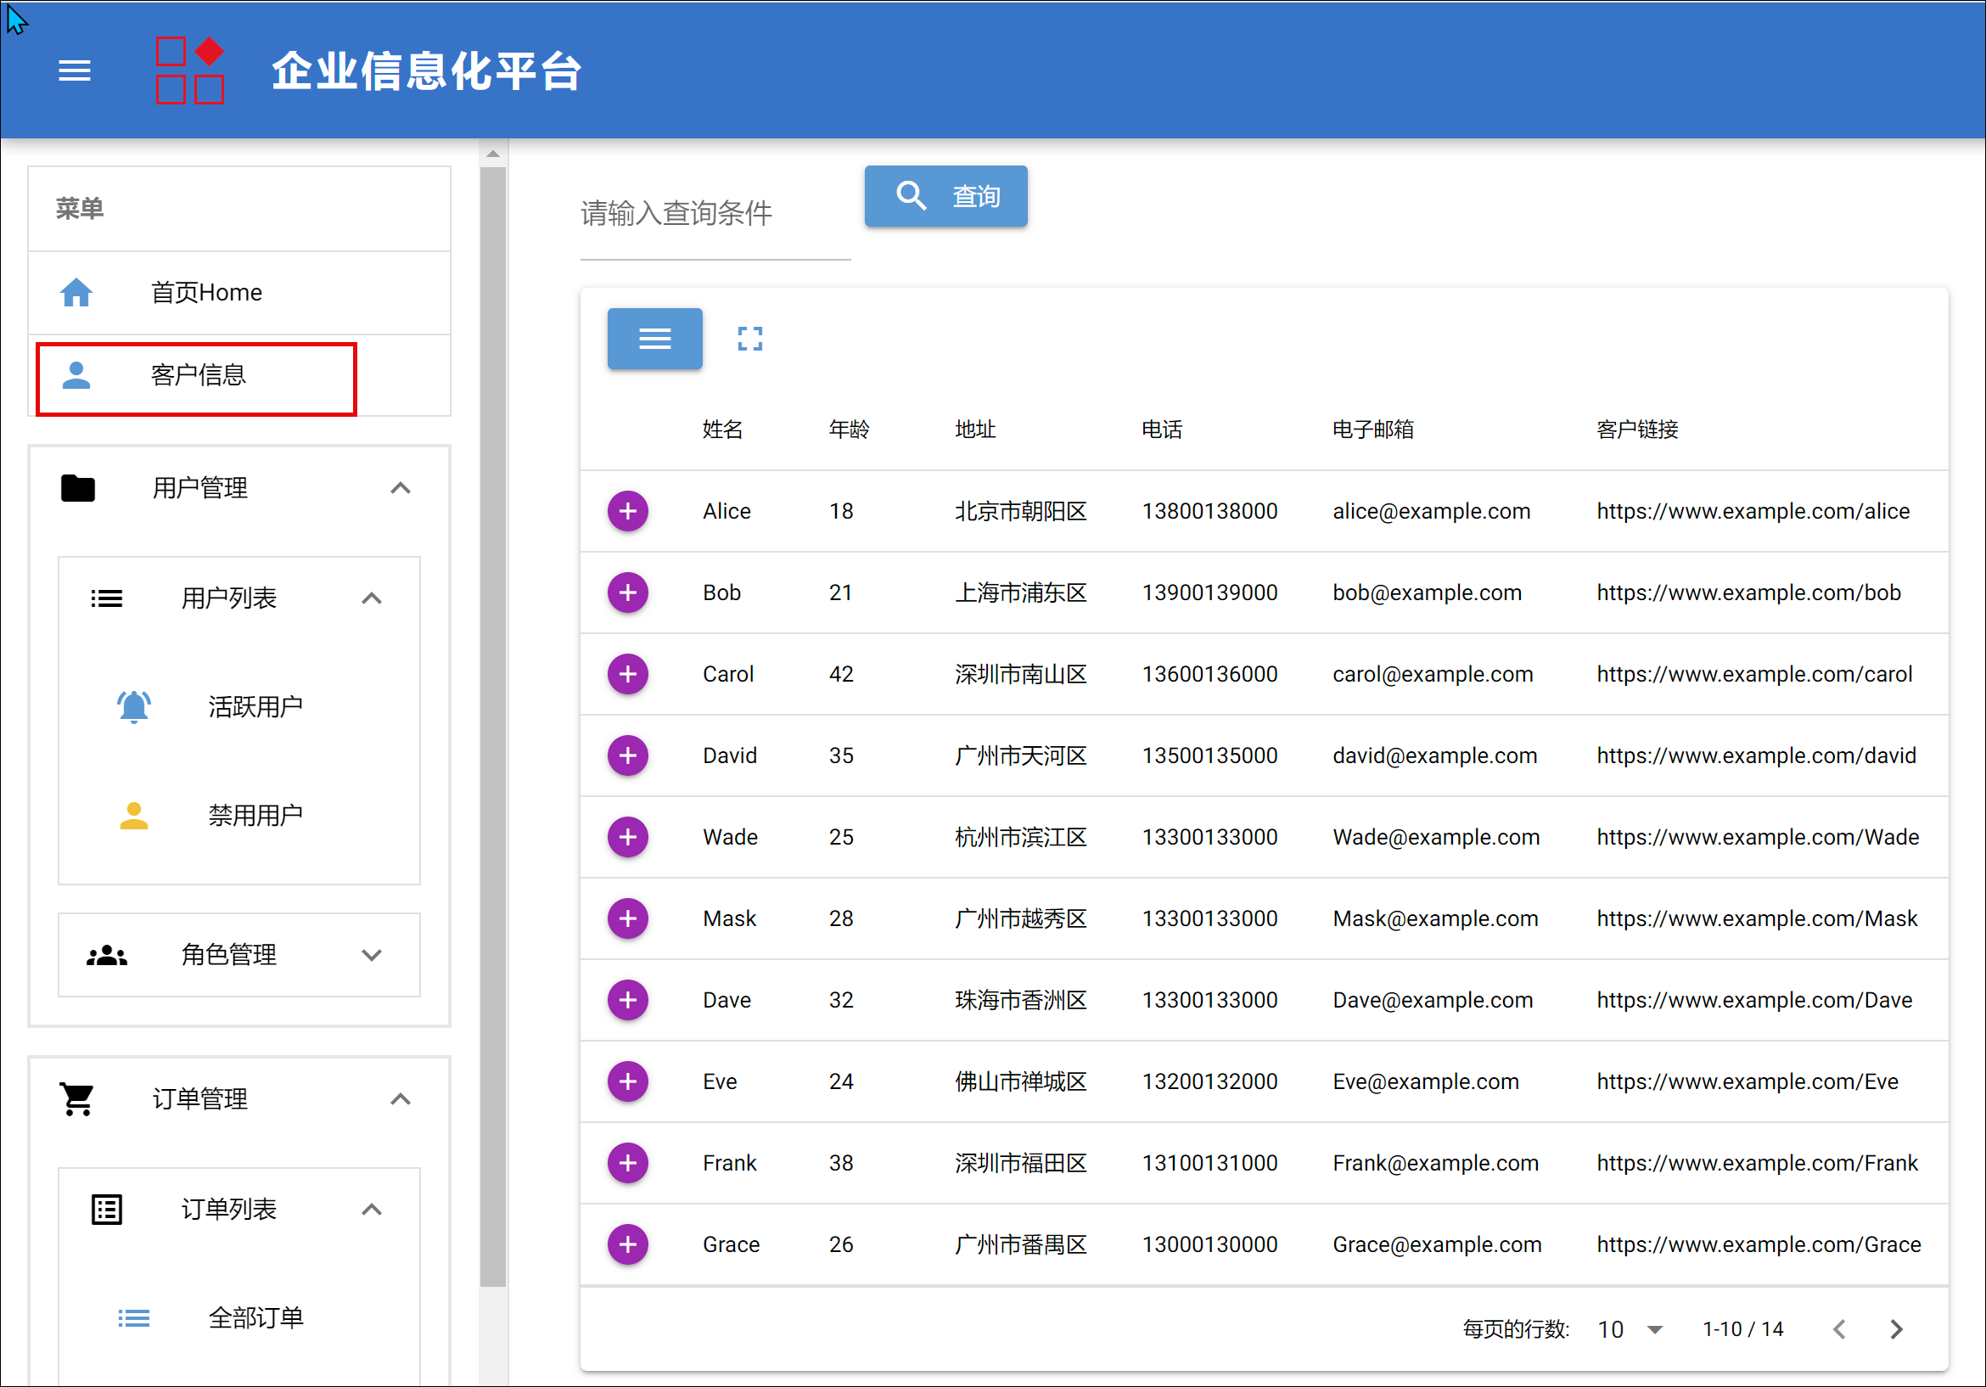Open rows per page dropdown
This screenshot has width=1986, height=1387.
click(1630, 1329)
